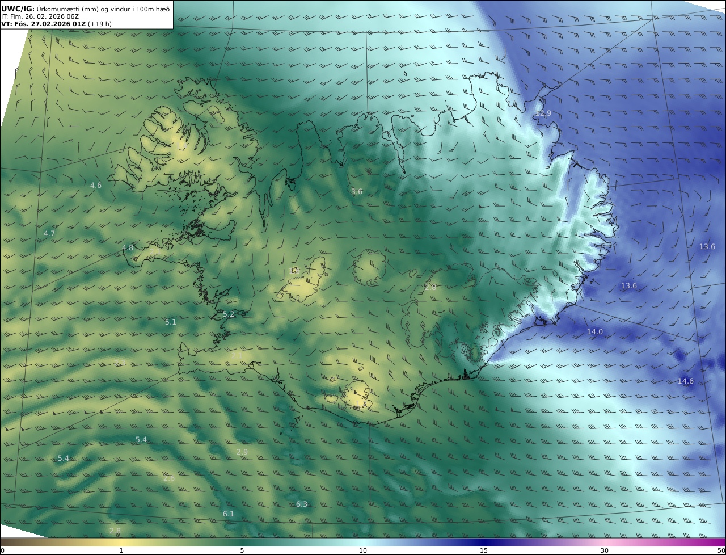This screenshot has width=726, height=555.
Task: Click the 3.6 value label on the map
Action: point(357,192)
